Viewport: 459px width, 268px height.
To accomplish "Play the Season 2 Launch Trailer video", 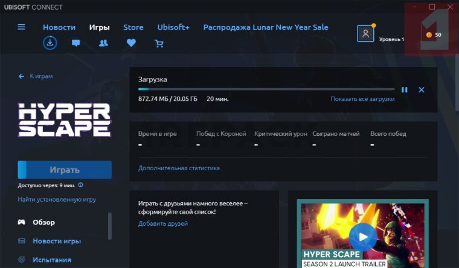I will pyautogui.click(x=362, y=236).
